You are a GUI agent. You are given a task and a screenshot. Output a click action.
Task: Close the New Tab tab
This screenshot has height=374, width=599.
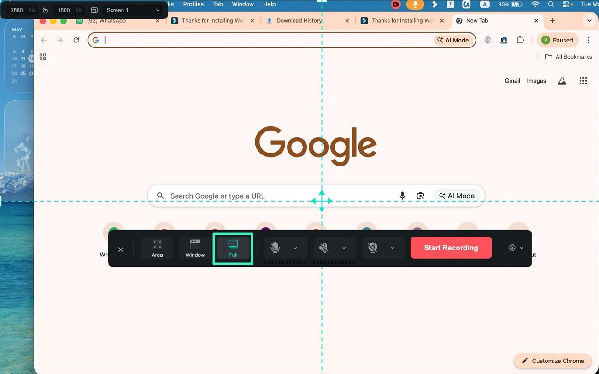pos(536,21)
